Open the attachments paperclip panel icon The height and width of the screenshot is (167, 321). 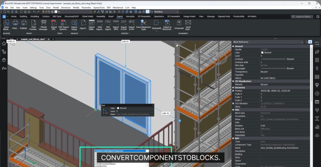point(317,68)
